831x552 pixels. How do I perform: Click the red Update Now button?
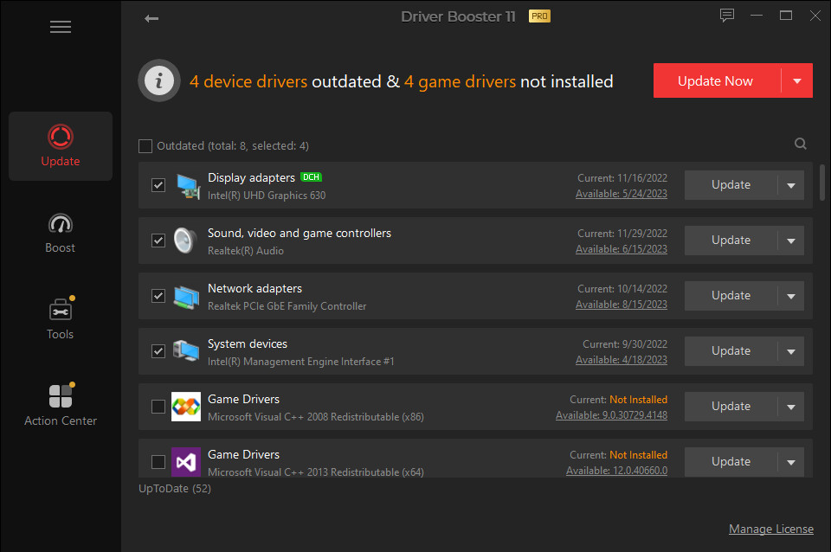click(716, 81)
